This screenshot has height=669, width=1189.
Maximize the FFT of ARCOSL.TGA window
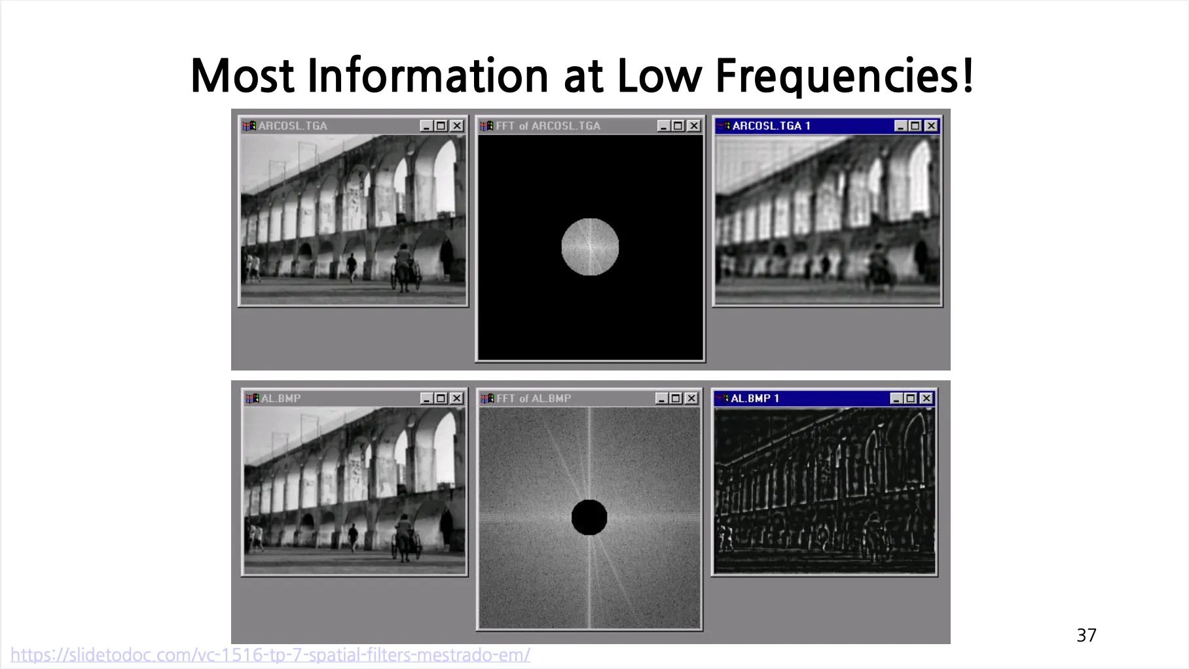(x=678, y=126)
